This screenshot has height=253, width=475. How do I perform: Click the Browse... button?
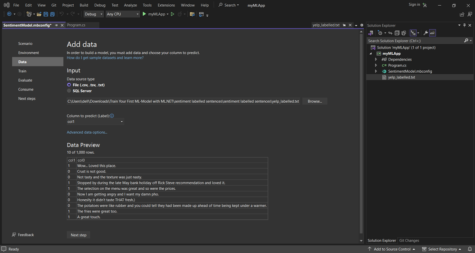(x=315, y=101)
